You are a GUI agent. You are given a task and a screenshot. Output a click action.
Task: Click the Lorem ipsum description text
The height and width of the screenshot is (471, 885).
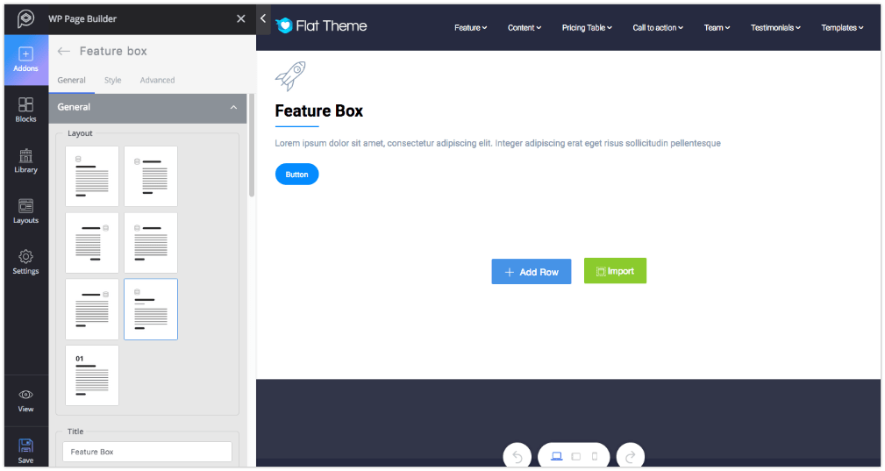[x=498, y=143]
